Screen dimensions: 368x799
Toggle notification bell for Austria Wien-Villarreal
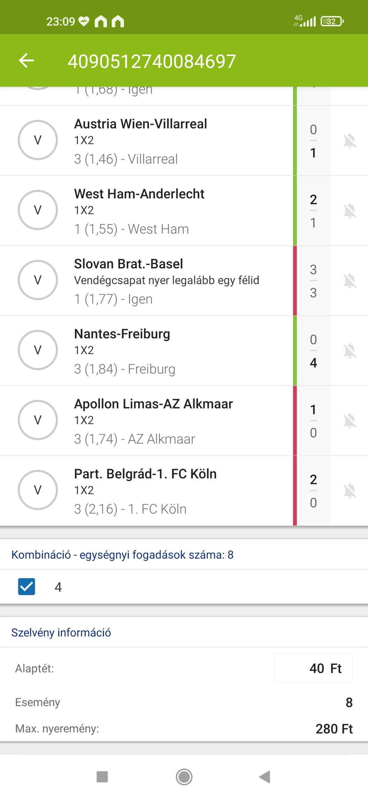click(350, 141)
